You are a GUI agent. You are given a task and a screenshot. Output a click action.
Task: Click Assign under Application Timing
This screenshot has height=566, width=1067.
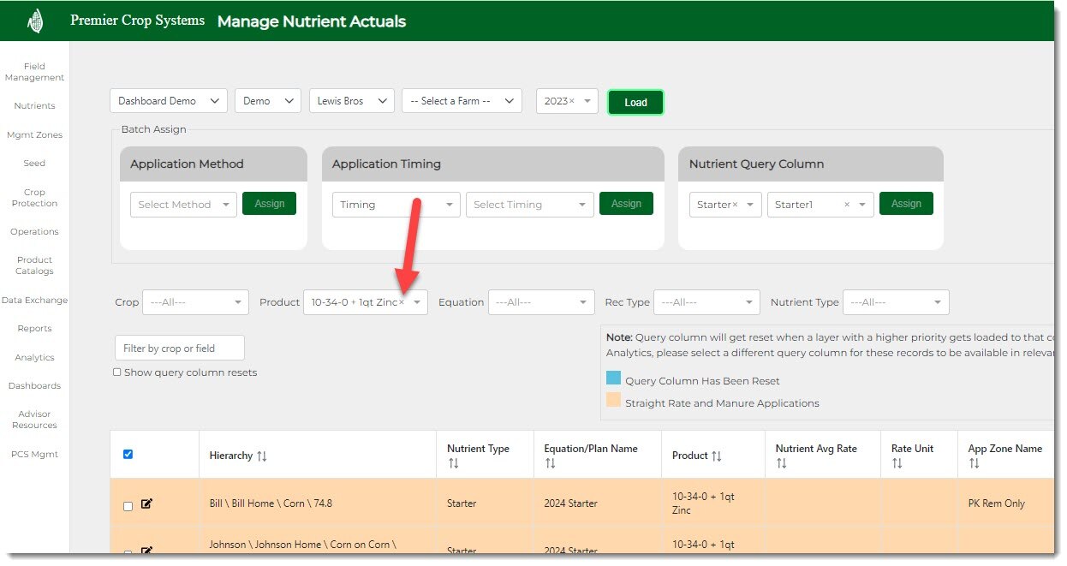tap(626, 204)
